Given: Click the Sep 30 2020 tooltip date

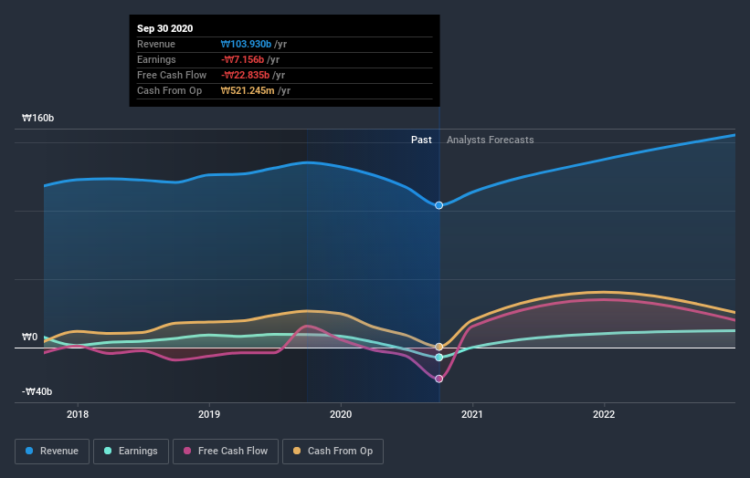Looking at the screenshot, I should coord(165,28).
